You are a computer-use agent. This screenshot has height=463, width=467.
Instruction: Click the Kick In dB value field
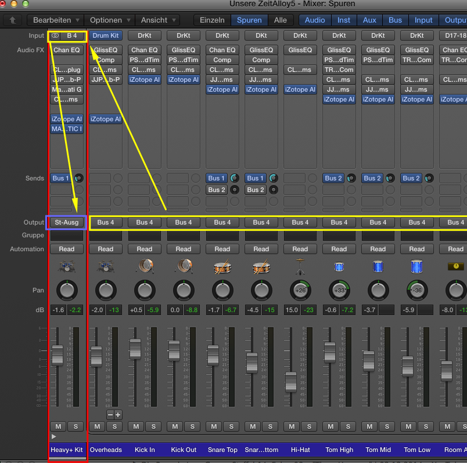click(136, 310)
